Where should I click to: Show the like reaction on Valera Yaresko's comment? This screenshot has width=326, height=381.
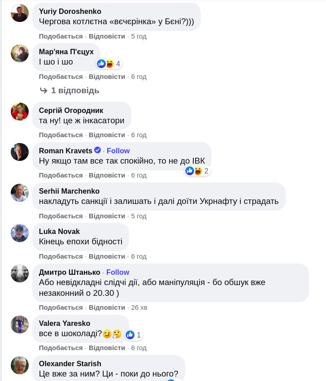click(133, 335)
